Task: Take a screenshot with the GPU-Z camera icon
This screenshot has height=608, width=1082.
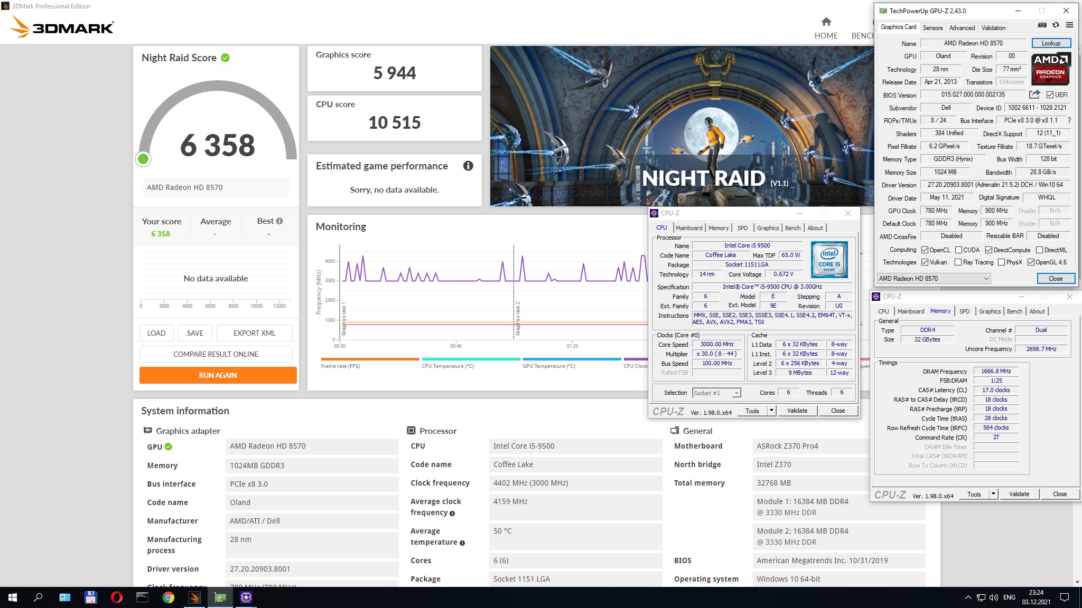Action: pos(1042,25)
